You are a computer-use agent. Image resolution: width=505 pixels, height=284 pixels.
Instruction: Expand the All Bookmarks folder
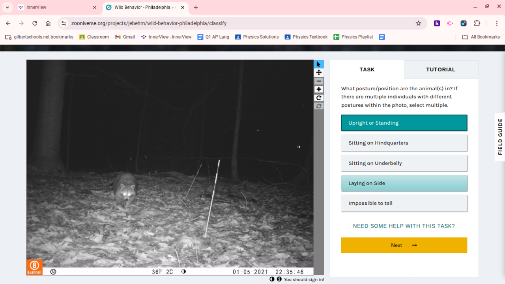pyautogui.click(x=481, y=37)
